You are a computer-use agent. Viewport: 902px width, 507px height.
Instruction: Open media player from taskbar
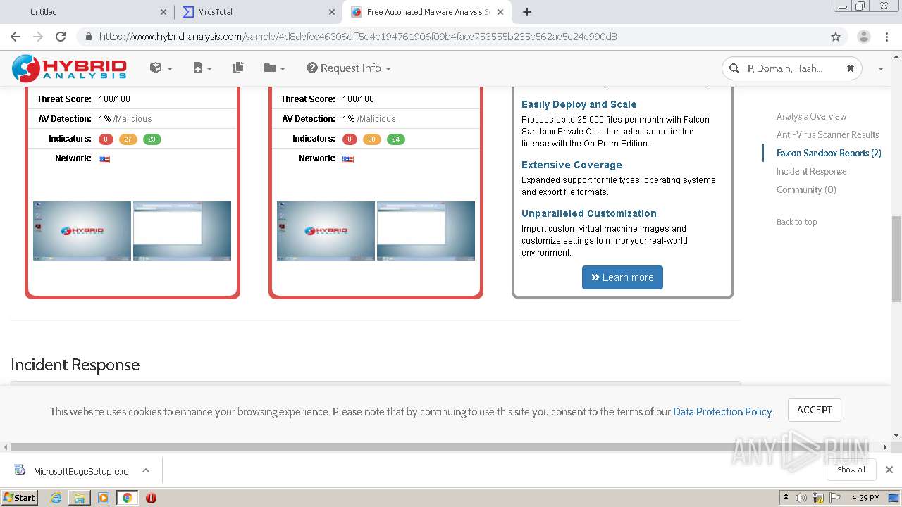click(104, 498)
